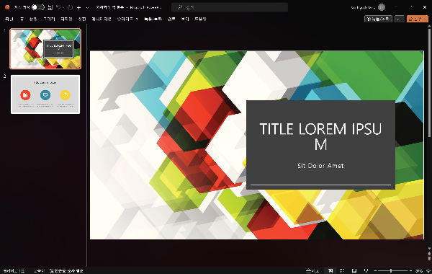Click the Sit Dolor Amet subtitle
Viewport: 432px width, 274px height.
320,166
